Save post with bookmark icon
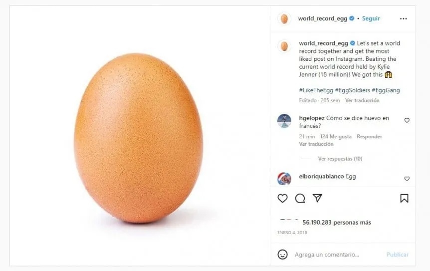 tap(404, 198)
